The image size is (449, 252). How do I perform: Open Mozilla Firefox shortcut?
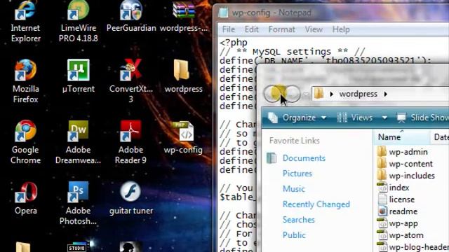[x=25, y=81]
